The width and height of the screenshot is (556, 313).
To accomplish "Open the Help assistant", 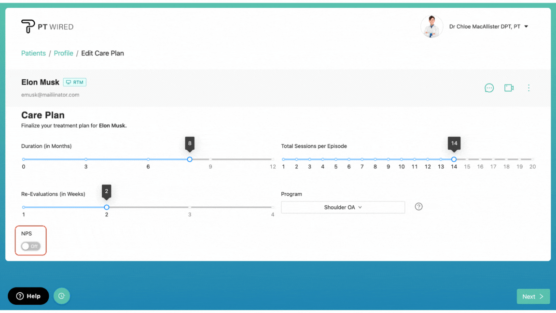I will click(28, 296).
